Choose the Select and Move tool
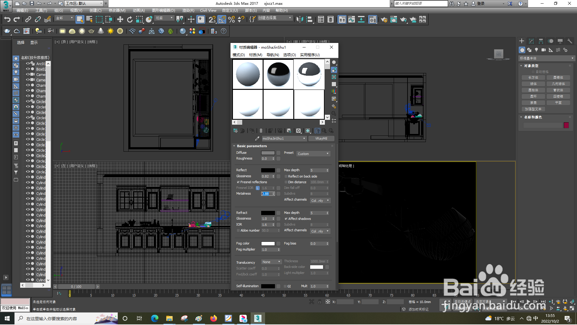577x325 pixels. click(x=120, y=20)
